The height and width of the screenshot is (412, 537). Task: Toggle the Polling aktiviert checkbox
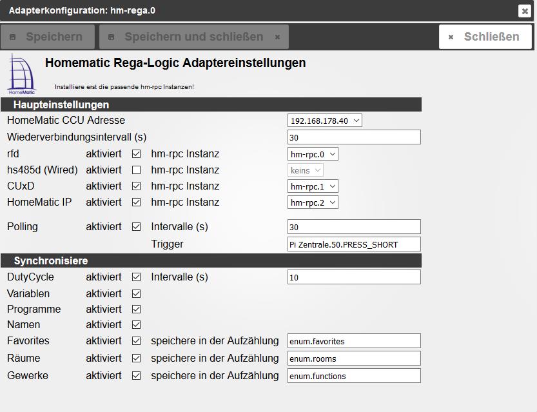[136, 227]
